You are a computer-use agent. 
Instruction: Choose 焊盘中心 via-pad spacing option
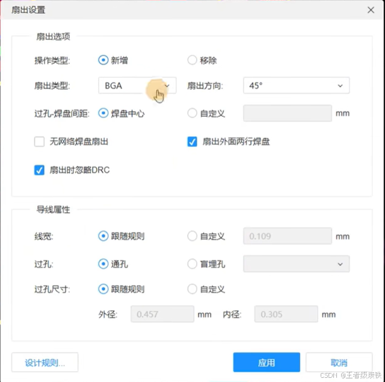point(103,113)
